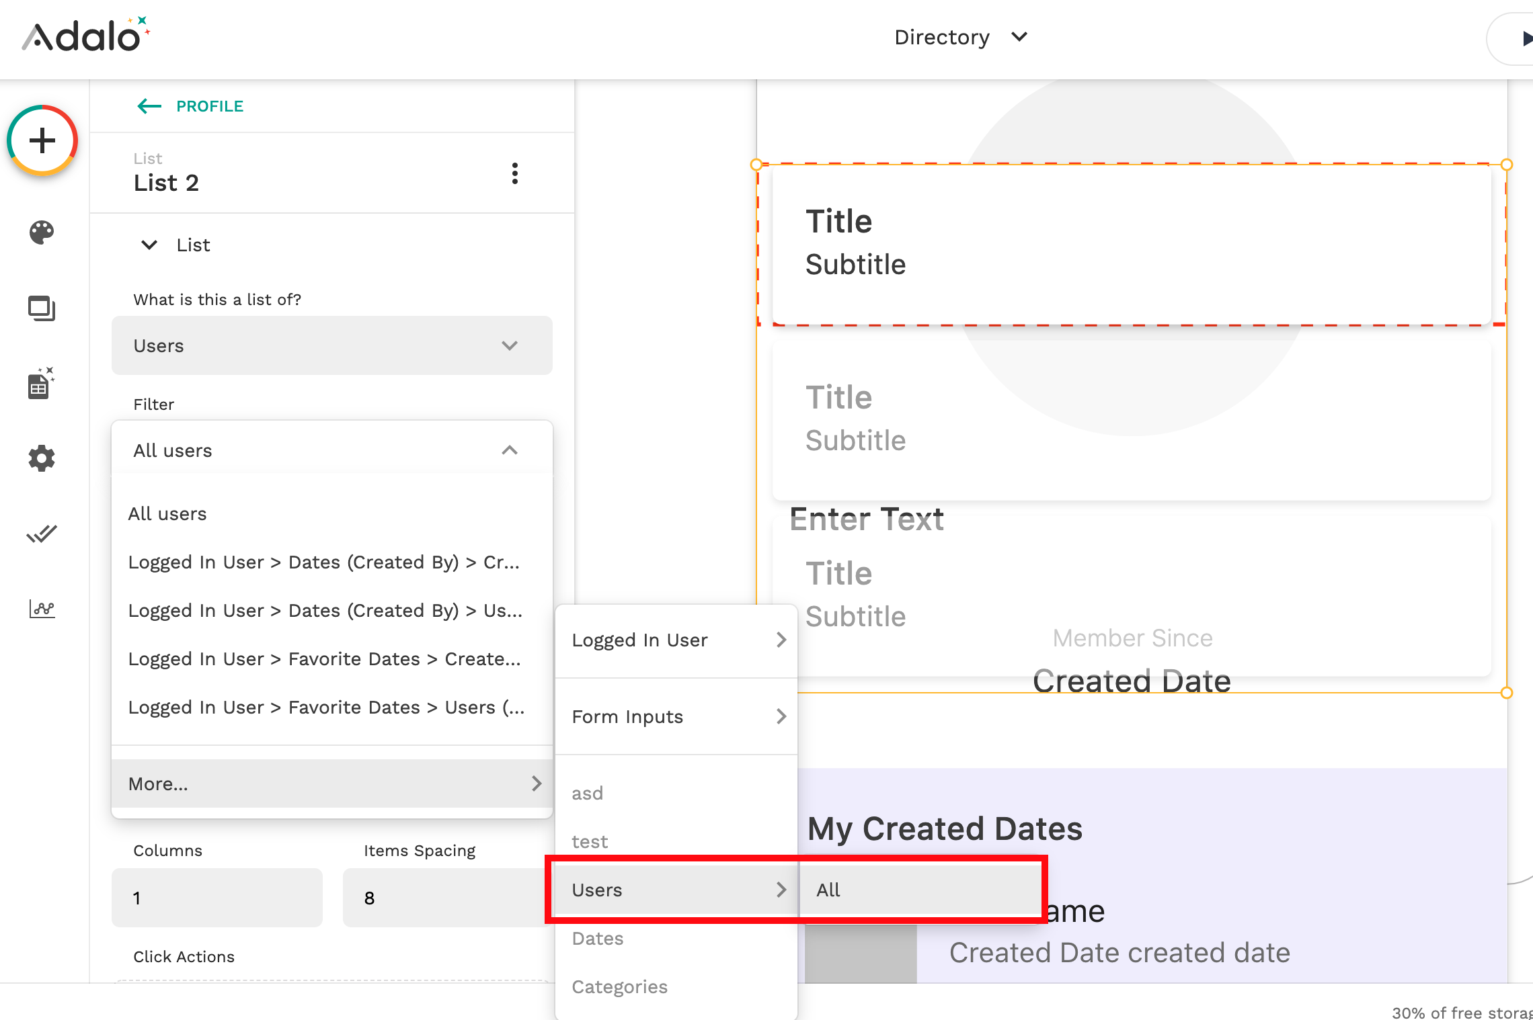This screenshot has height=1020, width=1533.
Task: Select All from the Users submenu
Action: [919, 890]
